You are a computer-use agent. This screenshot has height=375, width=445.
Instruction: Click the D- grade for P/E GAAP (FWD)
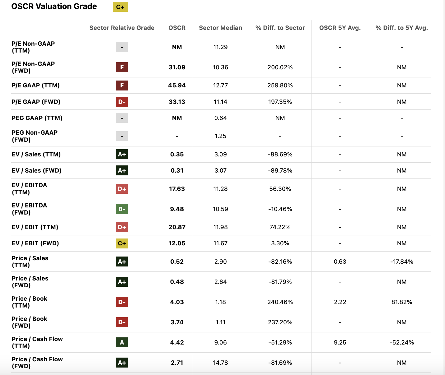click(122, 102)
